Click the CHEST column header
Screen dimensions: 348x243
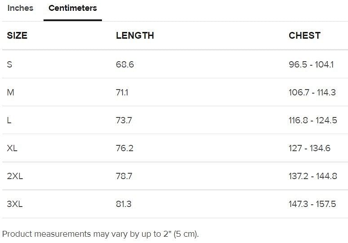coord(304,36)
